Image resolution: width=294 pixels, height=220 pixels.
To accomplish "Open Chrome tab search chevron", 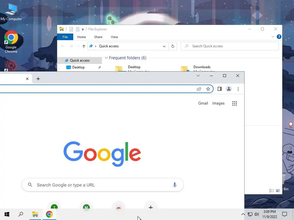I will [198, 76].
